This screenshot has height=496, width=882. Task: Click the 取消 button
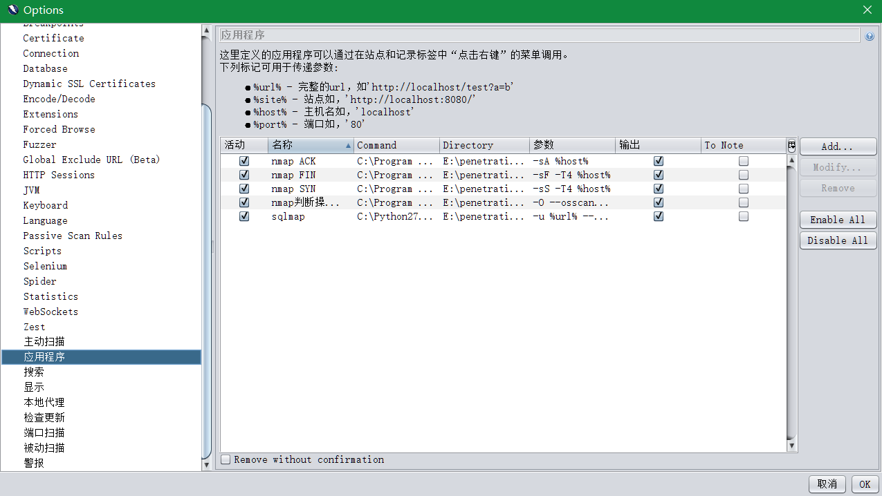(x=827, y=484)
